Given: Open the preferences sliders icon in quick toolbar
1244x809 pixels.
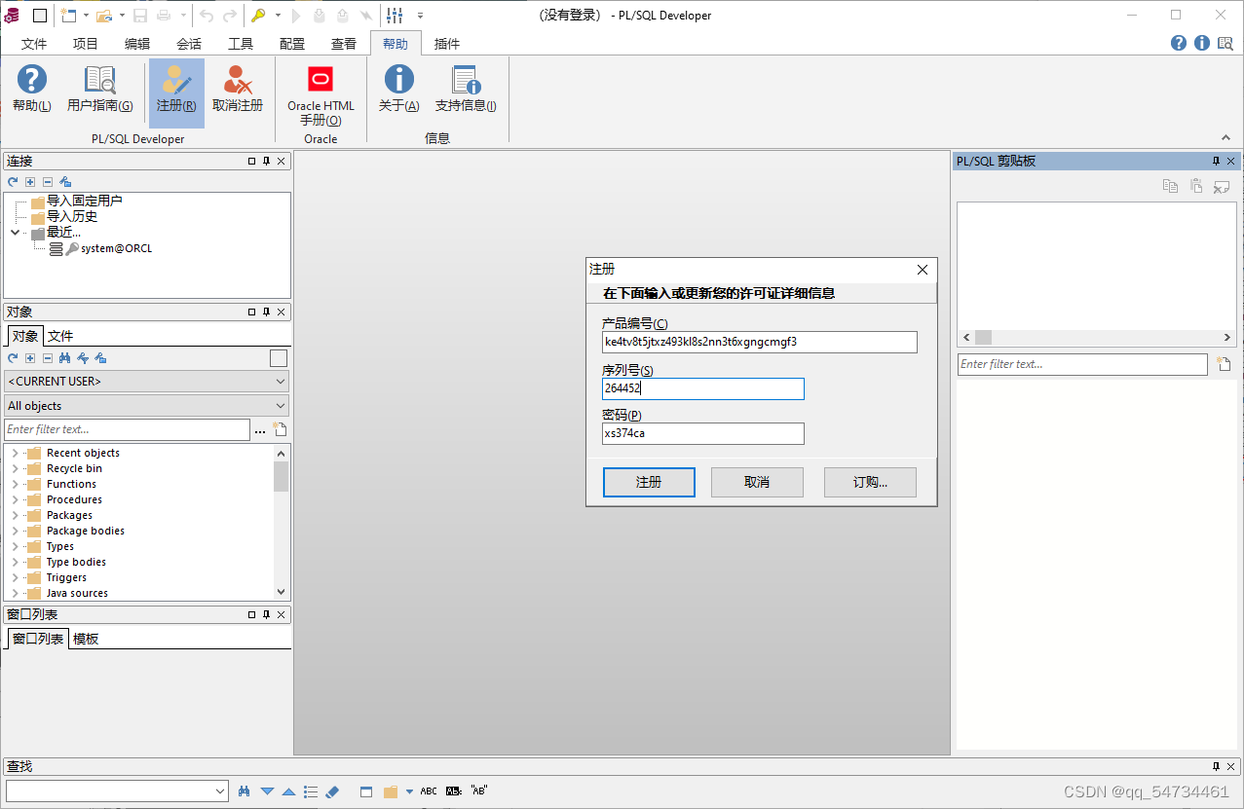Looking at the screenshot, I should coord(395,15).
